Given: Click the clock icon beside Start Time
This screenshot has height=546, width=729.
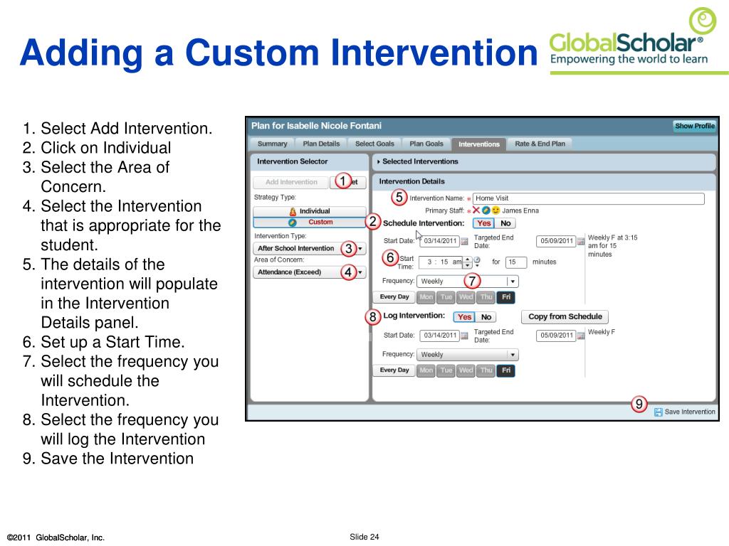Looking at the screenshot, I should tap(477, 261).
